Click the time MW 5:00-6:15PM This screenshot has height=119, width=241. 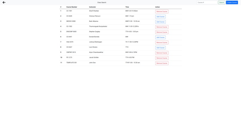tap(131, 52)
